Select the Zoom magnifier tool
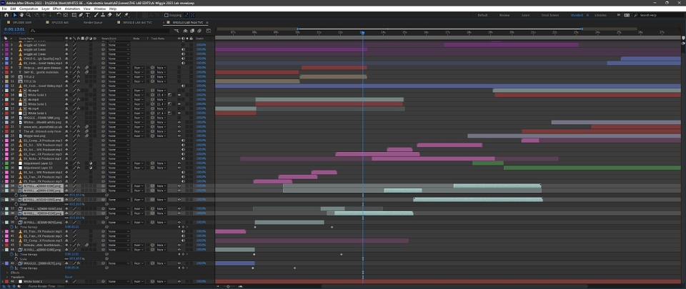The height and width of the screenshot is (289, 686). [29, 15]
